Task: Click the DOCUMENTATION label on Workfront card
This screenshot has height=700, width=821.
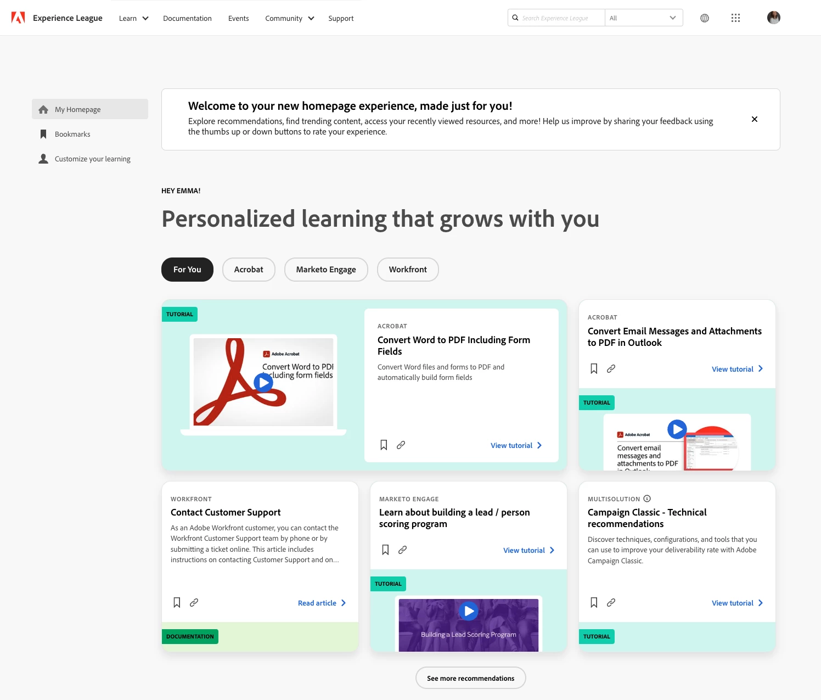Action: point(190,636)
